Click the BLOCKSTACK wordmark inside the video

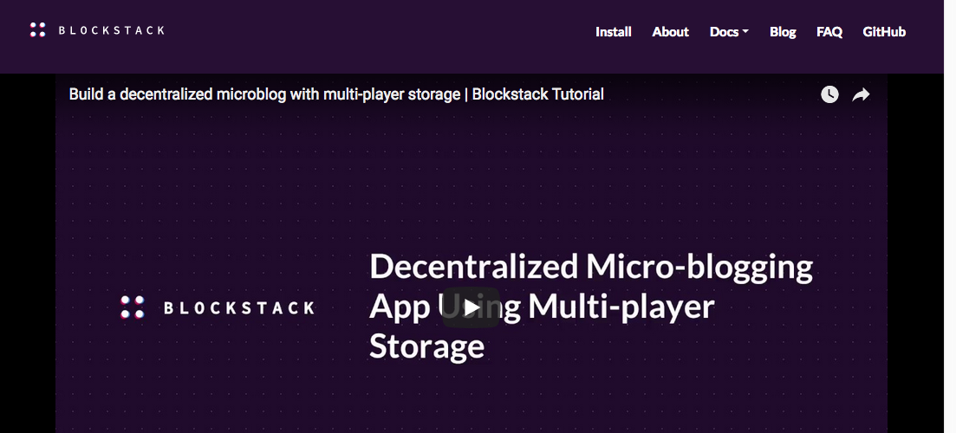click(x=238, y=307)
